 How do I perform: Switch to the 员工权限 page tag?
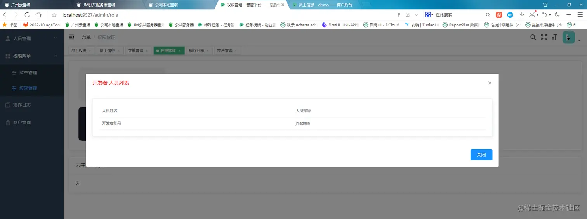pyautogui.click(x=81, y=50)
